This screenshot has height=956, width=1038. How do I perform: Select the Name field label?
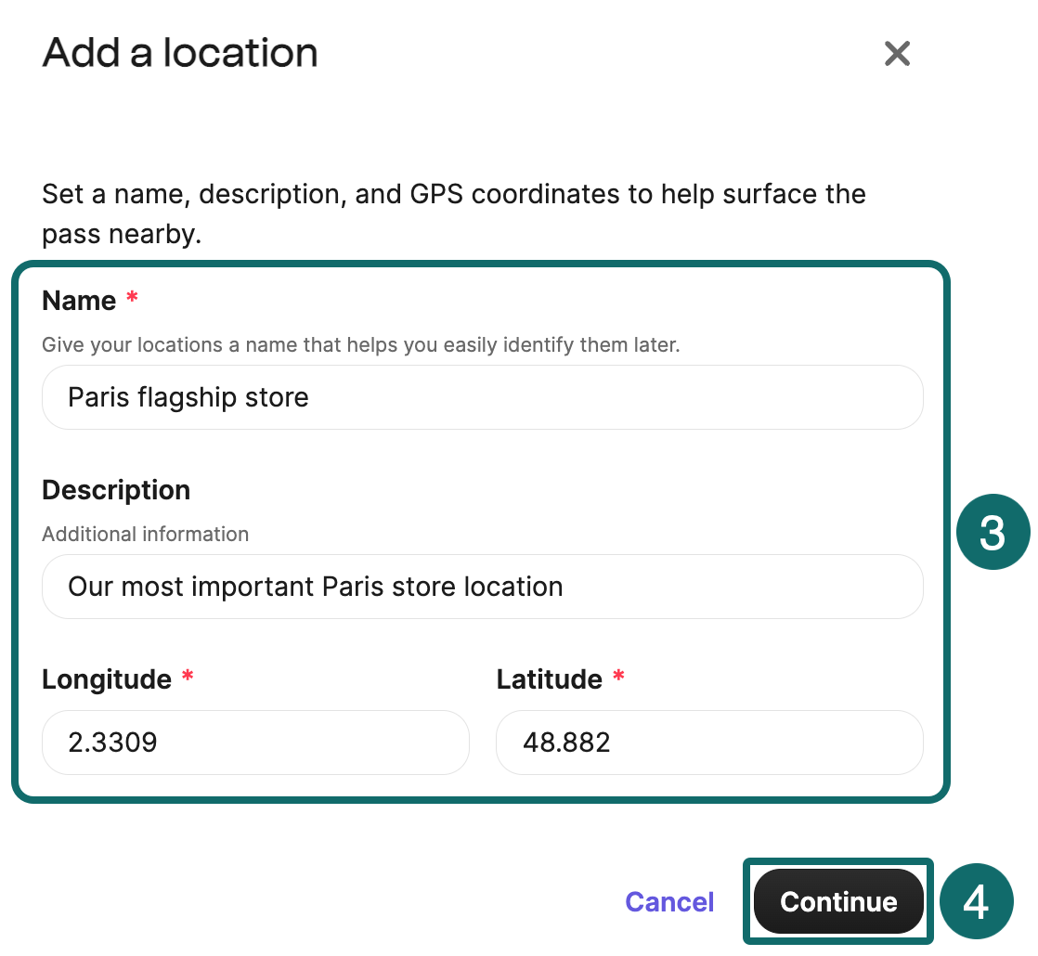point(79,301)
